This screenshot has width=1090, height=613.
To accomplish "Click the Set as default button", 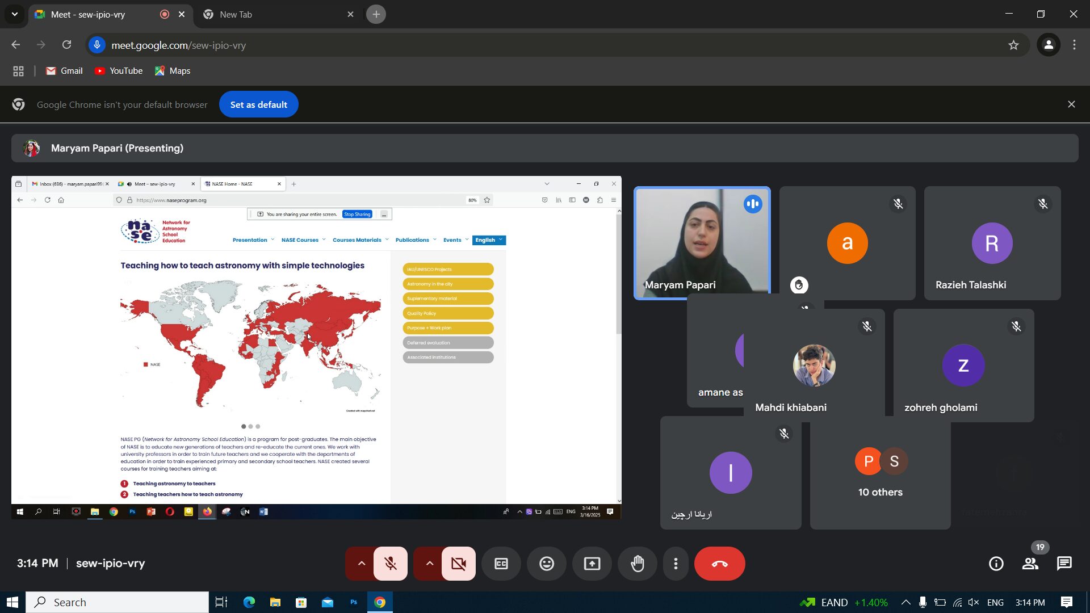I will 259,104.
